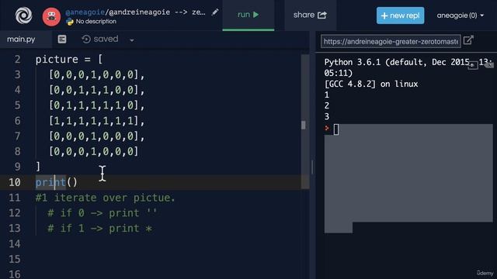Click the editor vertical scrollbar thumb
This screenshot has width=497, height=279.
(x=304, y=125)
